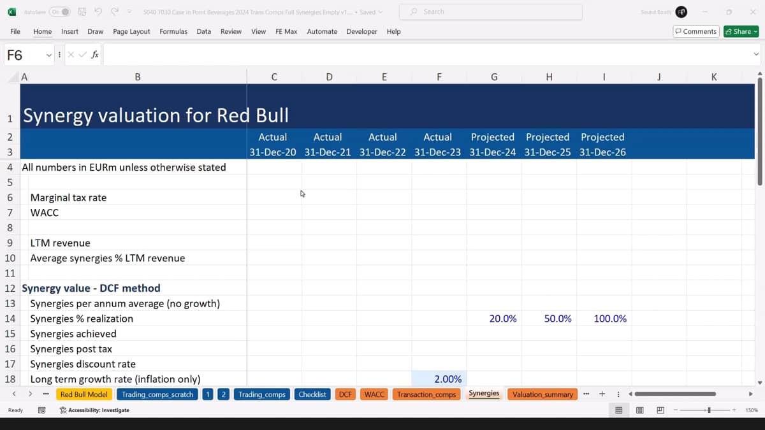The width and height of the screenshot is (765, 430).
Task: Click the Synergy value - DCF method heading
Action: tap(91, 288)
